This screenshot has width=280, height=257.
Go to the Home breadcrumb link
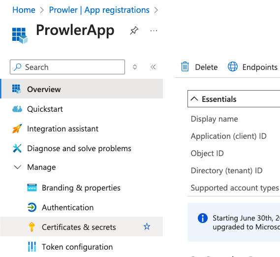point(24,10)
